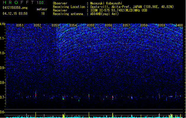Click the 0357 time marker

tap(126, 25)
